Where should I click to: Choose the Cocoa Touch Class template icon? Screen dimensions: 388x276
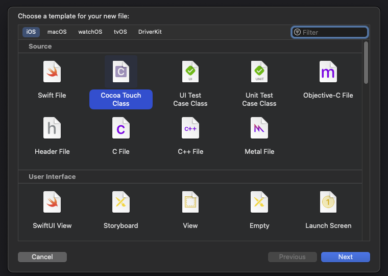(x=121, y=72)
